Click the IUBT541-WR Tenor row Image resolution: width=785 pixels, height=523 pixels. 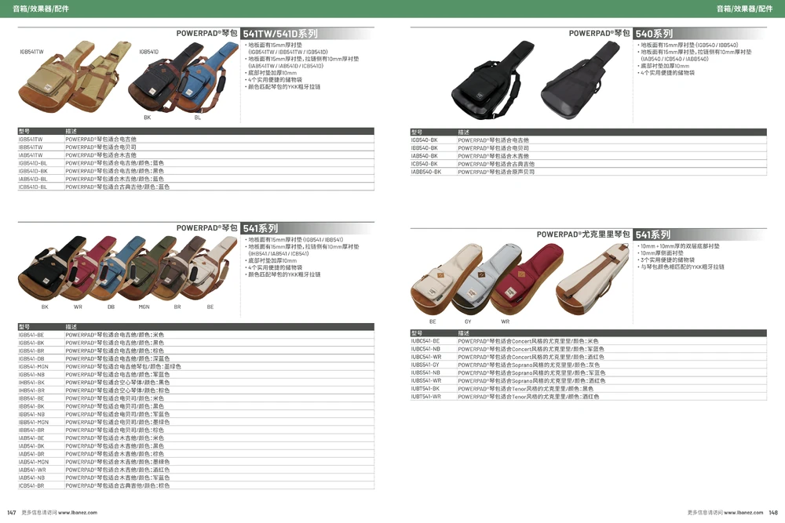[x=589, y=397]
